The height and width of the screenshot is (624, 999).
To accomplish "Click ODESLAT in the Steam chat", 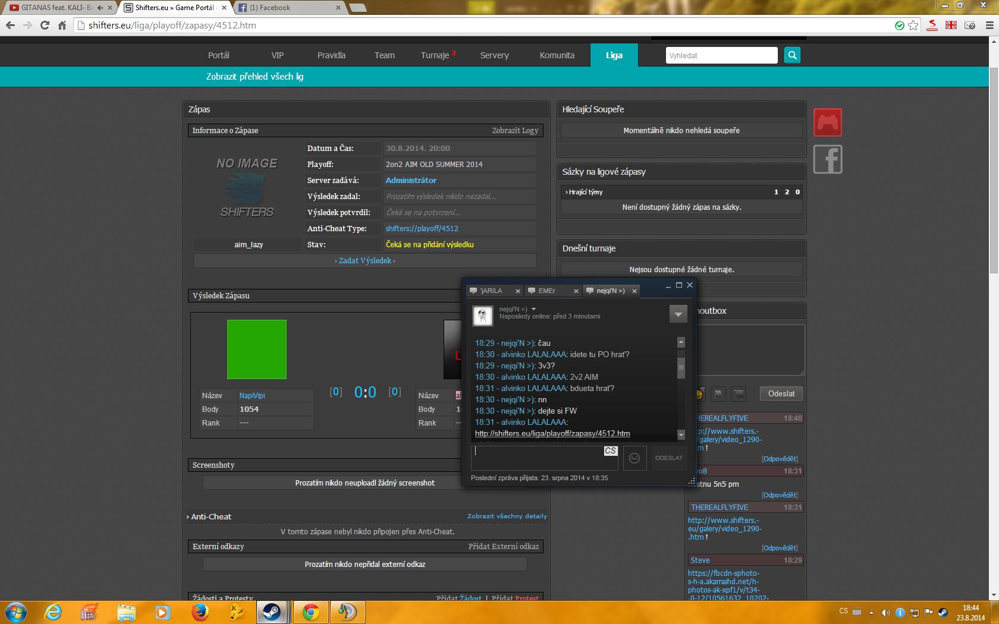I will (669, 458).
